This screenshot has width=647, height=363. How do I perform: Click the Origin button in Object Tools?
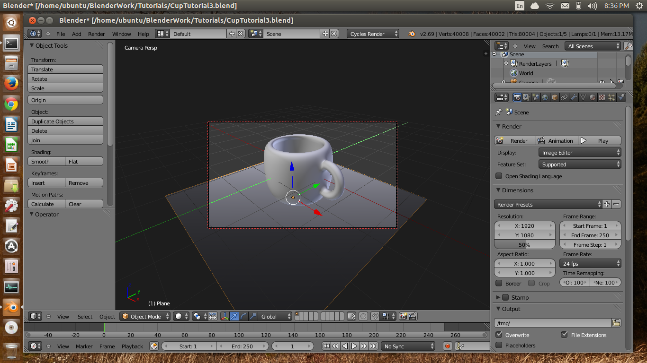click(x=65, y=100)
